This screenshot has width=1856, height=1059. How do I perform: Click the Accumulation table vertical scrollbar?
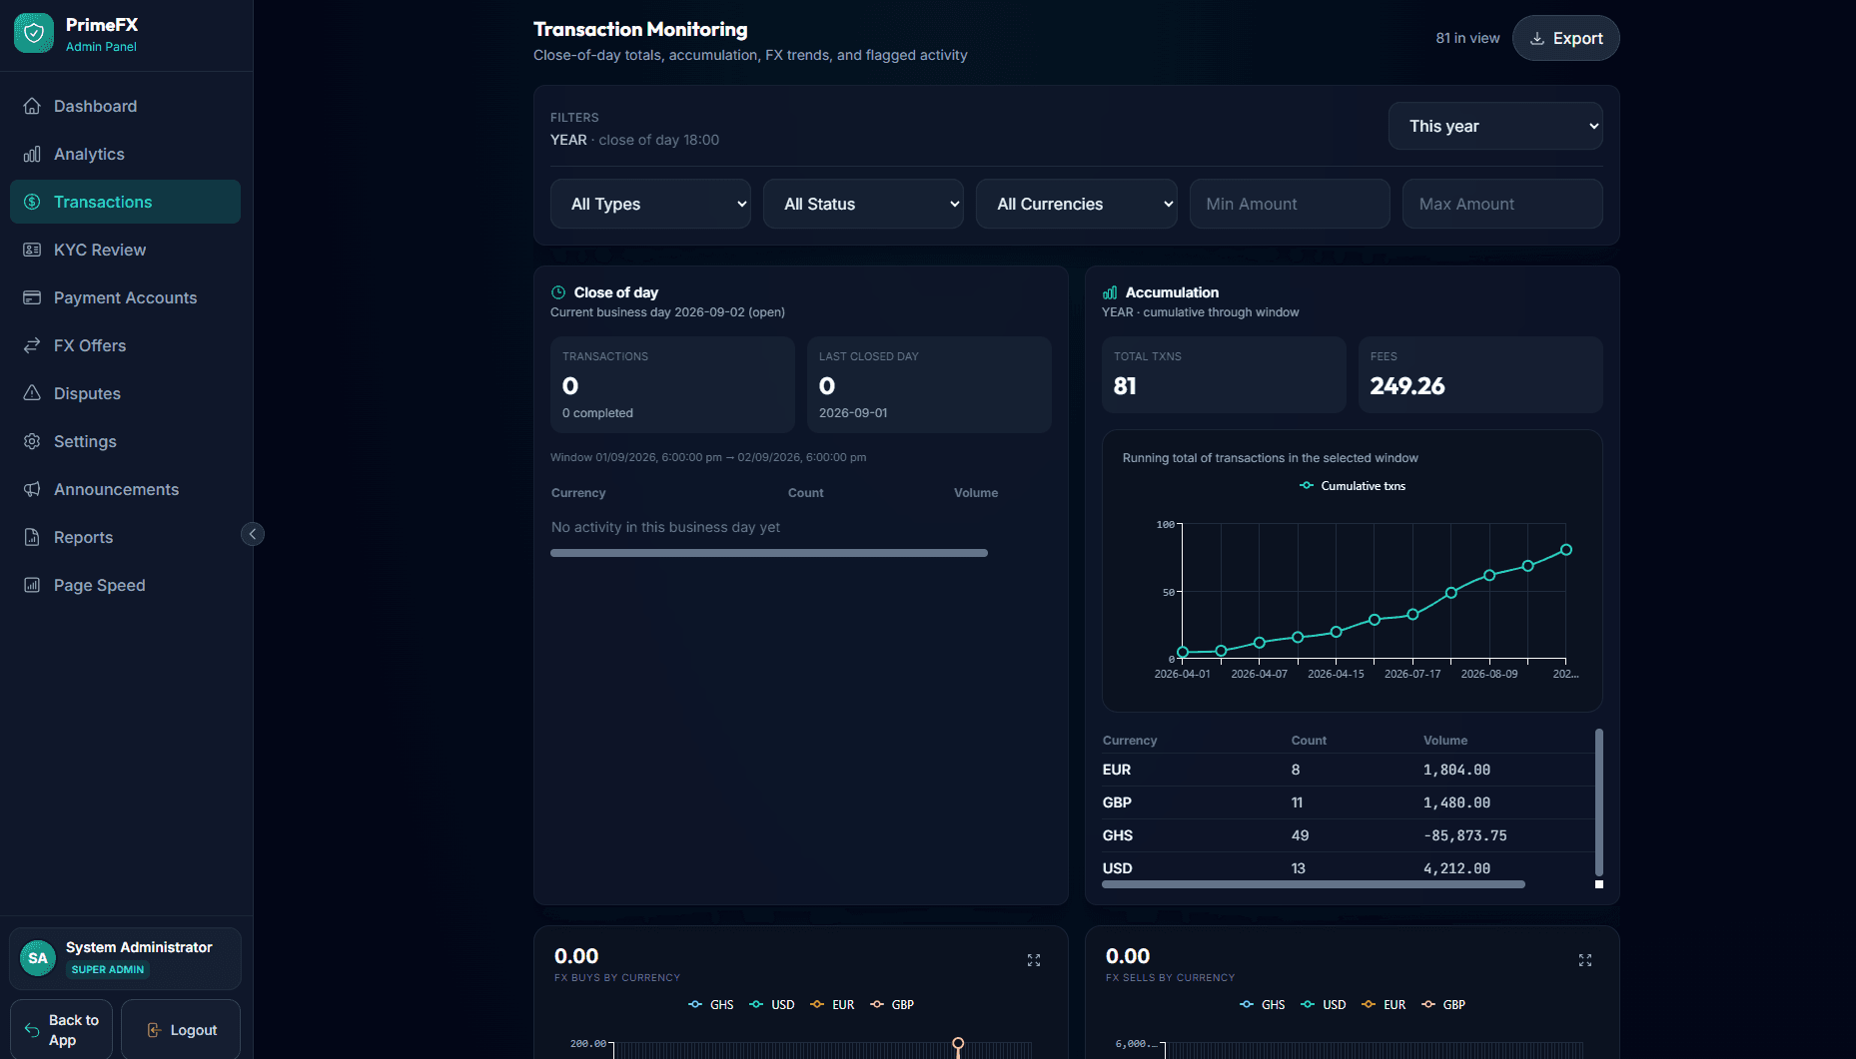click(1599, 801)
